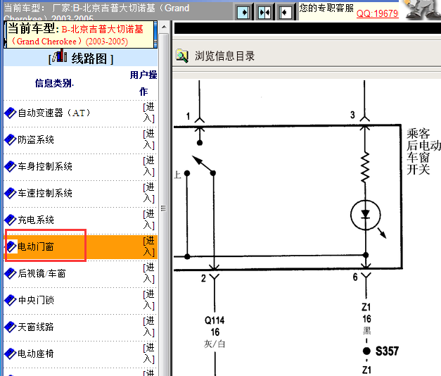The image size is (441, 376).
Task: Click the left panel scrollbar up arrow
Action: point(164,27)
